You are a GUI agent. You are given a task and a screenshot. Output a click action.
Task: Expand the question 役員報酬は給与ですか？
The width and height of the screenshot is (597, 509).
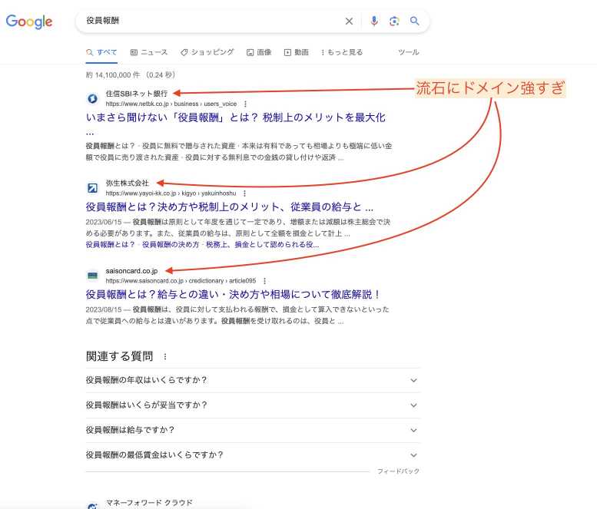pos(253,430)
